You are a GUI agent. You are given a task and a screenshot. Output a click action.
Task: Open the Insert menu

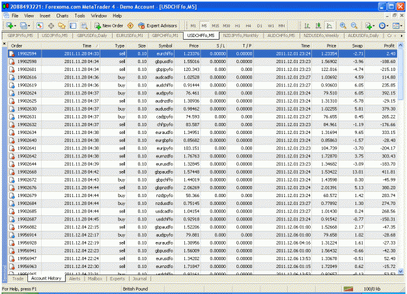pyautogui.click(x=45, y=16)
